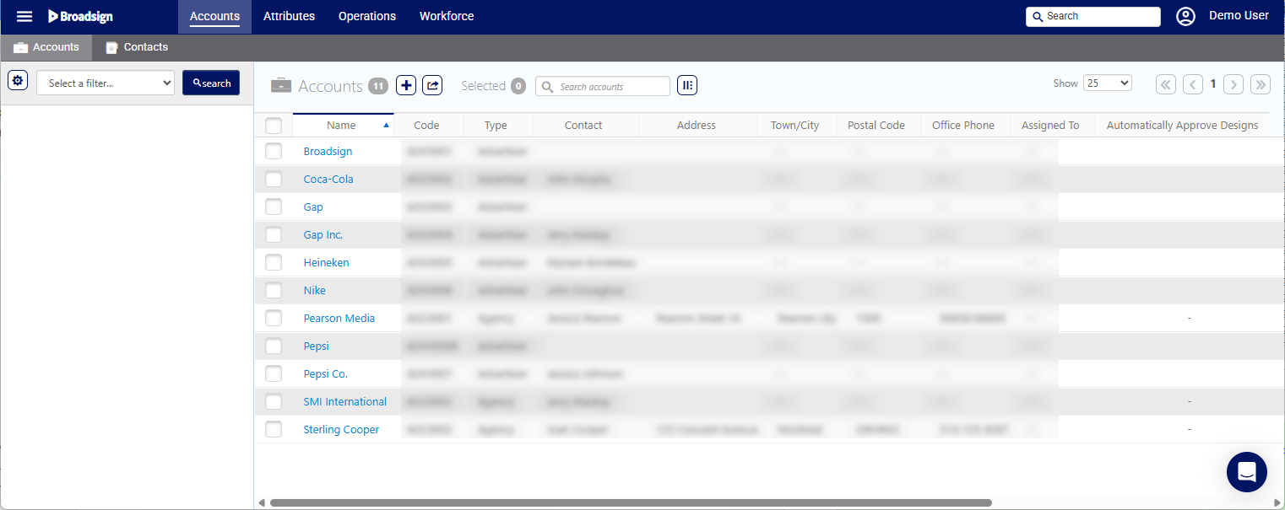Open the Operations top menu
The width and height of the screenshot is (1285, 510).
(x=367, y=17)
